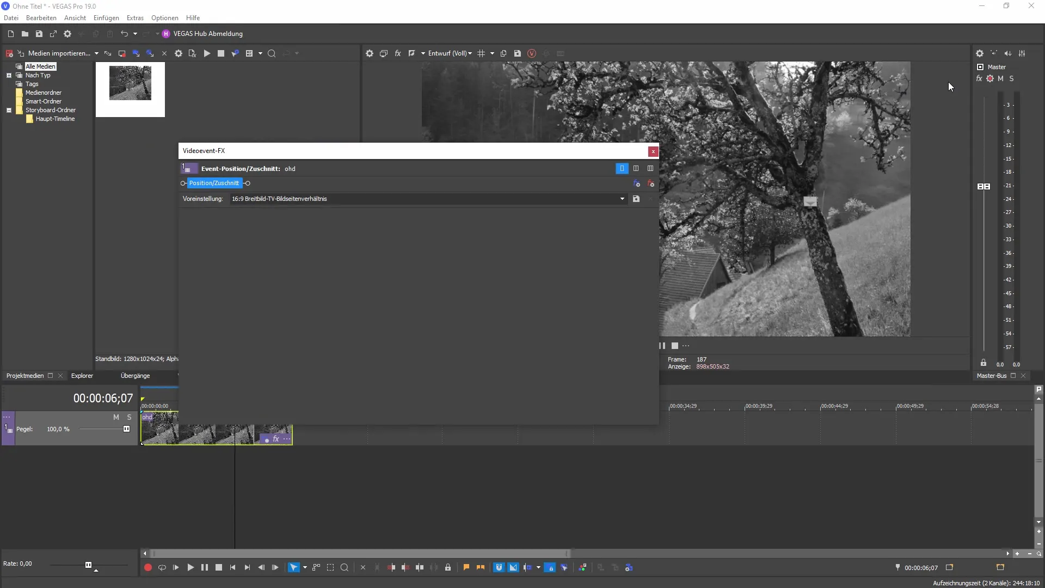
Task: Open the Entwurf (Voll) preview quality dropdown
Action: (450, 53)
